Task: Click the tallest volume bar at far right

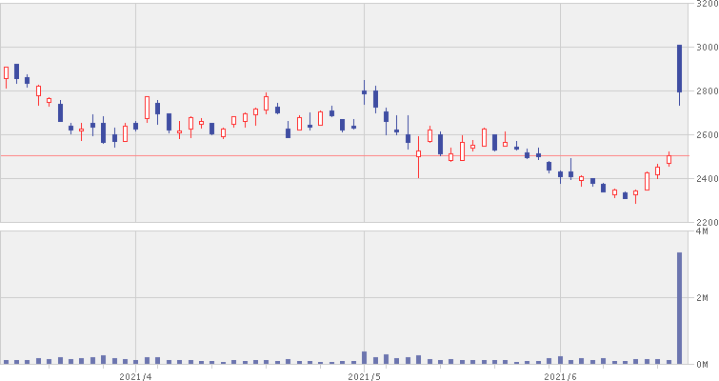Action: tap(680, 308)
